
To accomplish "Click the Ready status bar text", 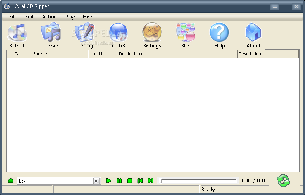I will pyautogui.click(x=208, y=190).
